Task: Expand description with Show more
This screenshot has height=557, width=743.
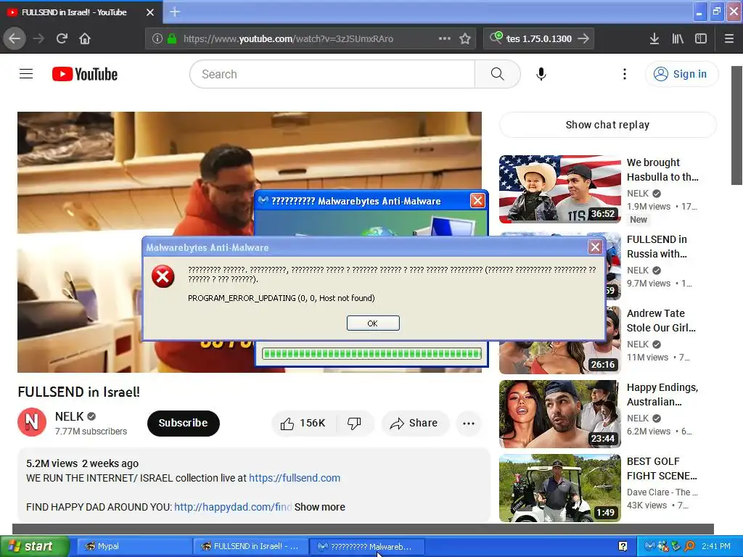Action: pos(320,507)
